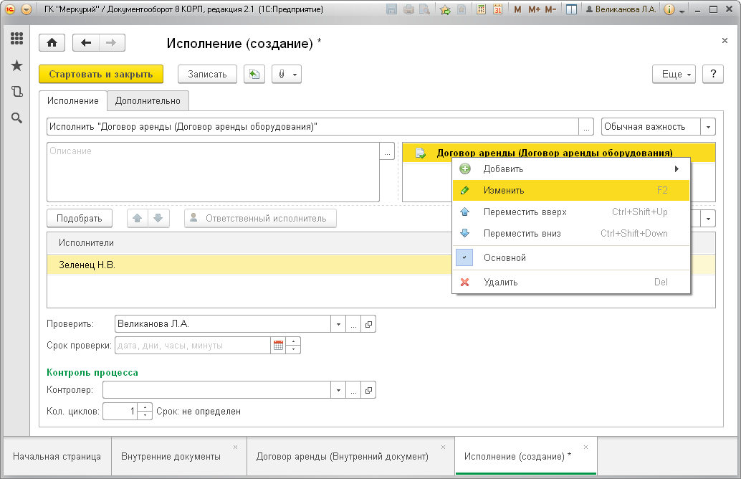Select executor row Зеленец Н.В.
This screenshot has height=479, width=741.
tap(249, 265)
